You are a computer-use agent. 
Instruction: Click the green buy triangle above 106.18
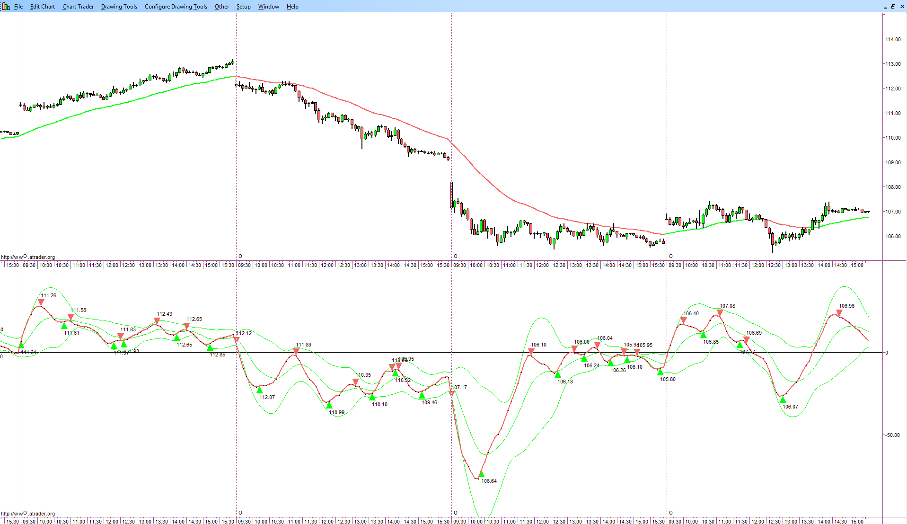(x=558, y=374)
